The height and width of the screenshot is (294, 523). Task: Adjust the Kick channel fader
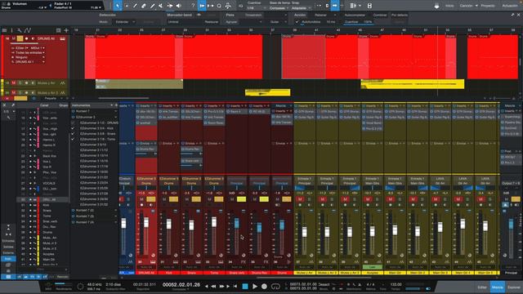(x=169, y=224)
